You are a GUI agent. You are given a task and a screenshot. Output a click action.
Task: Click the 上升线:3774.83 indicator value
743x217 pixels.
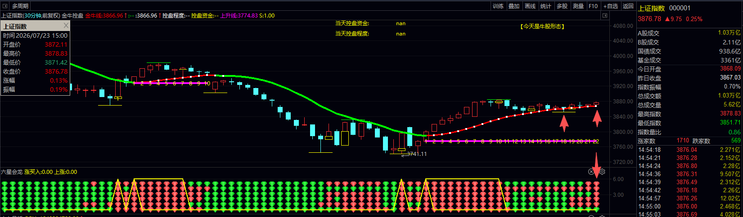[x=239, y=15]
